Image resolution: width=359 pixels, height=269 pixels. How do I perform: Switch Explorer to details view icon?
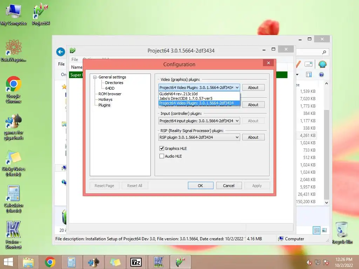point(317,230)
